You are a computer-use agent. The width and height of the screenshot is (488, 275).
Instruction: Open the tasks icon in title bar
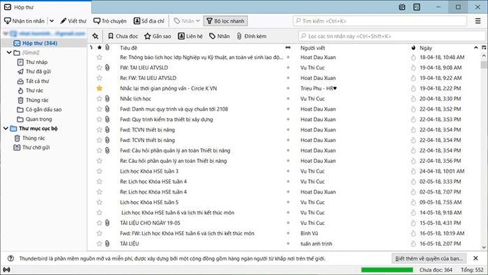(417, 7)
